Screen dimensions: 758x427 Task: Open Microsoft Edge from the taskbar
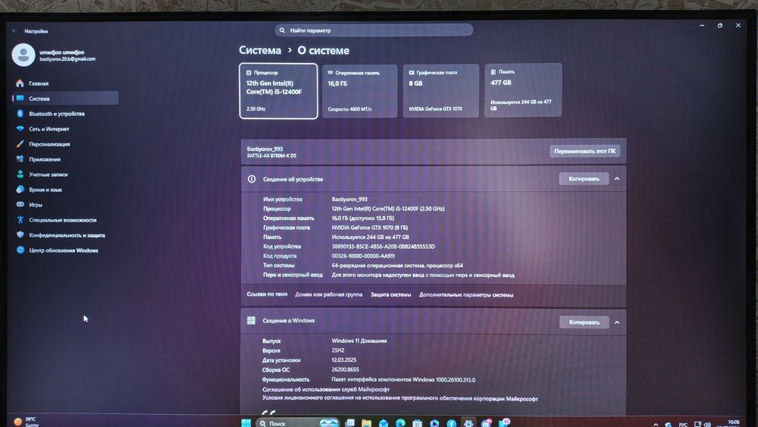click(x=400, y=424)
